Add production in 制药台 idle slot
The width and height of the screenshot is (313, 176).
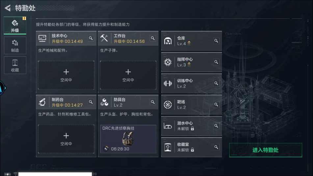coord(66,139)
